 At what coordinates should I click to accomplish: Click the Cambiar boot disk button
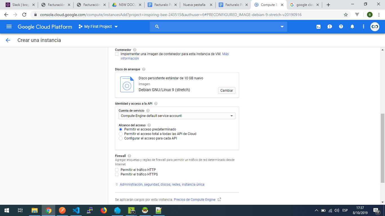pos(227,91)
